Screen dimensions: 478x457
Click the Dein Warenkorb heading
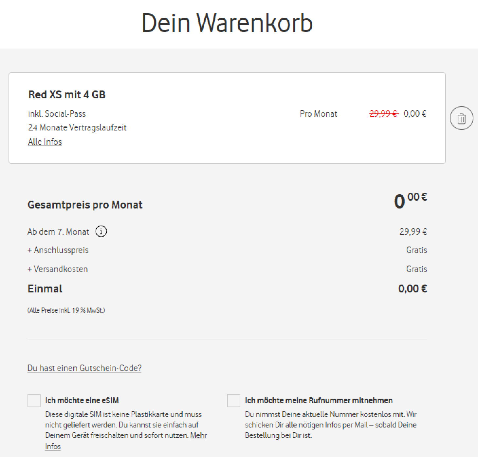pyautogui.click(x=227, y=23)
